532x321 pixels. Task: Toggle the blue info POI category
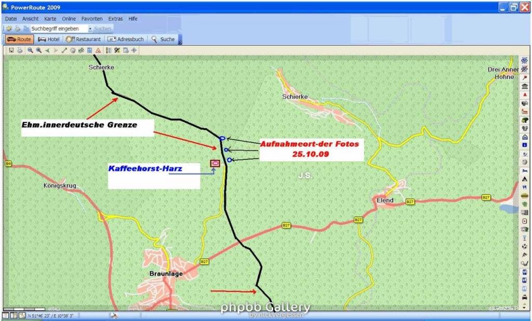coord(525,145)
